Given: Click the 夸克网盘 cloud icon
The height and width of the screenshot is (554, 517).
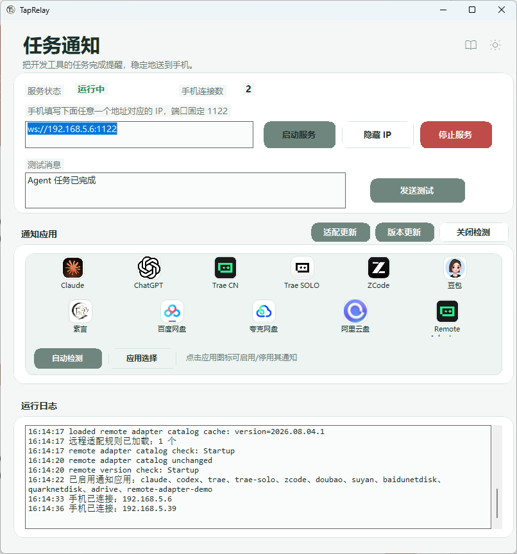Looking at the screenshot, I should click(x=264, y=311).
